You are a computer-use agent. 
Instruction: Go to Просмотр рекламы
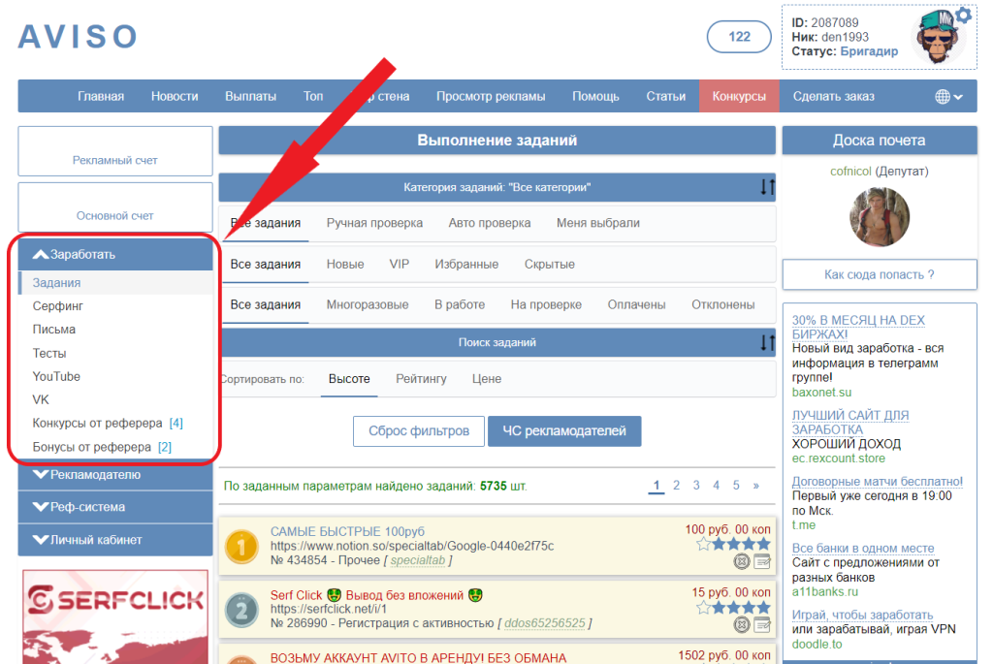click(491, 96)
